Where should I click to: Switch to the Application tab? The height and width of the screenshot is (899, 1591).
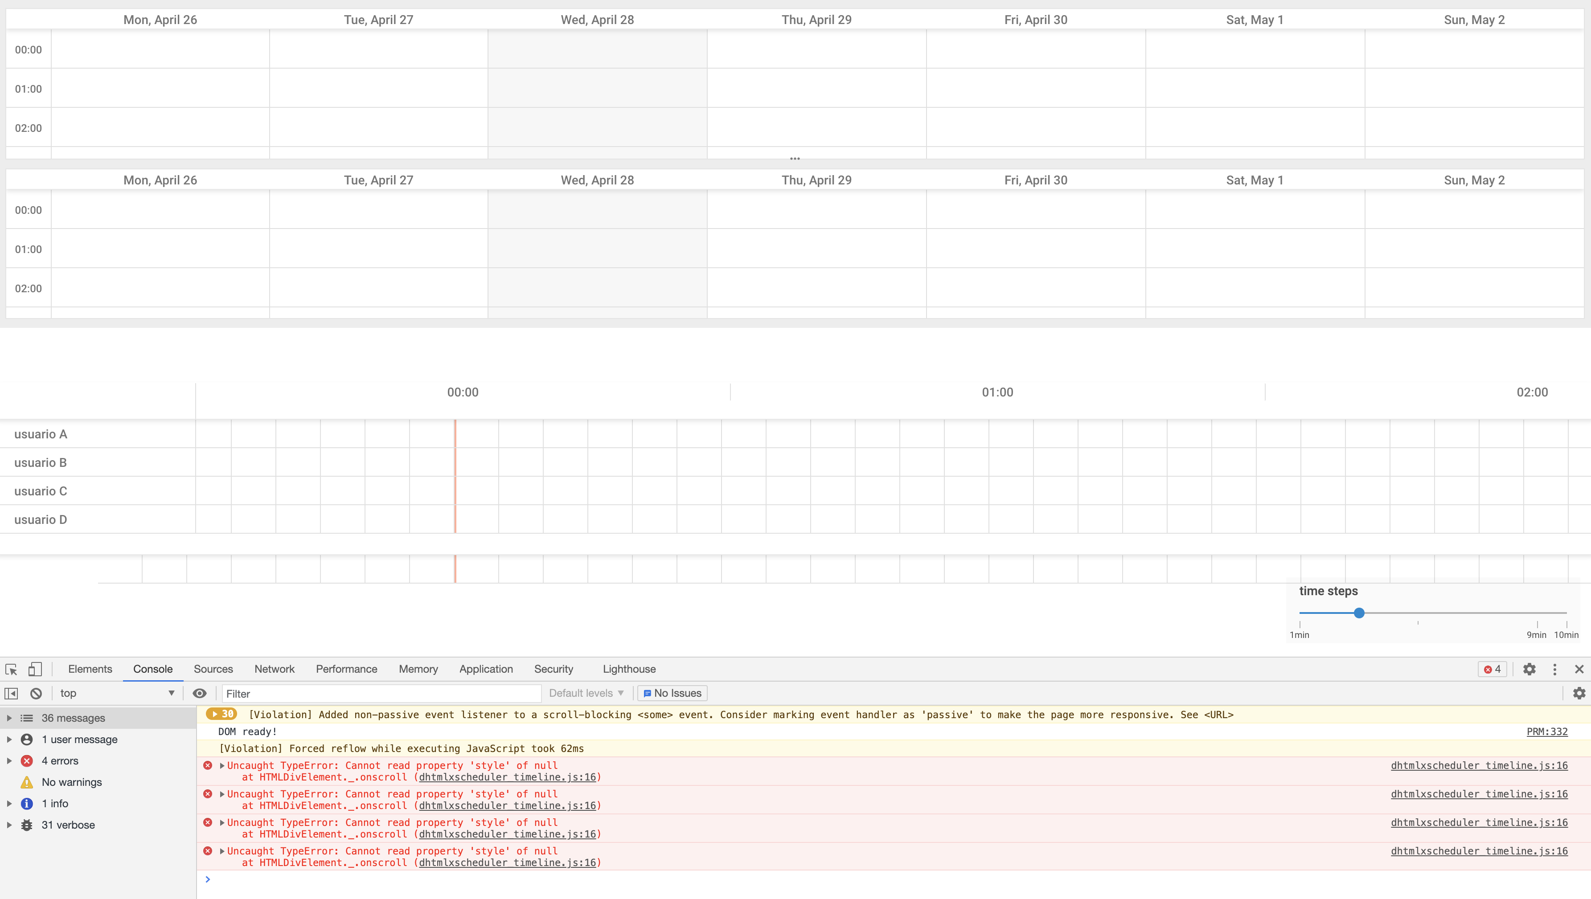[x=486, y=669]
